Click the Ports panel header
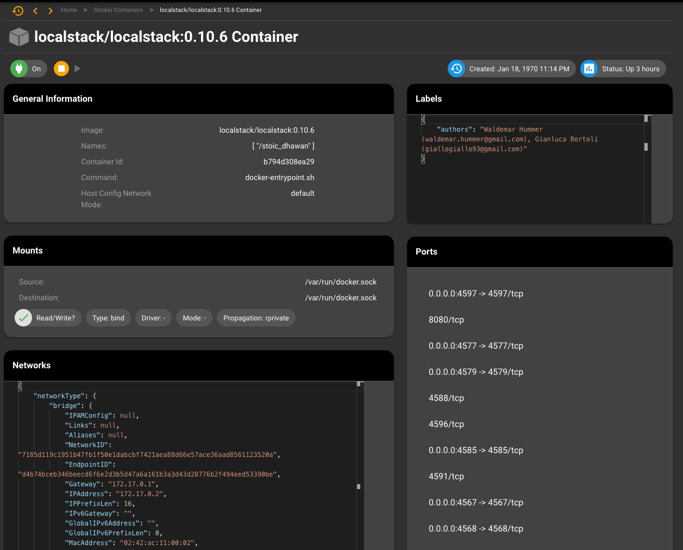 coord(540,252)
